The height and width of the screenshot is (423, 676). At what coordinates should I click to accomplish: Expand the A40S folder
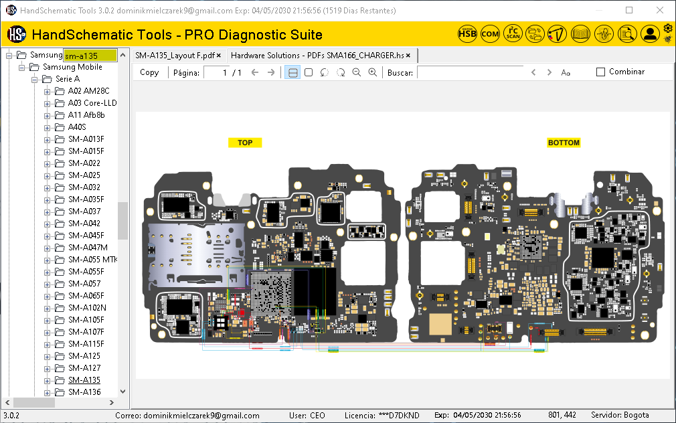tap(47, 128)
